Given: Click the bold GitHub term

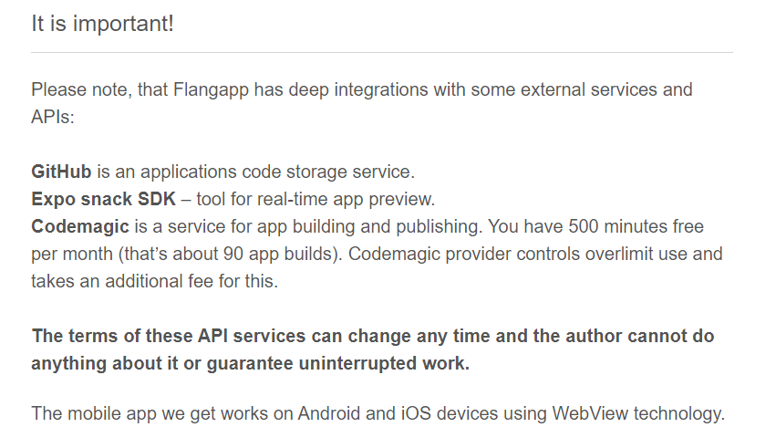Looking at the screenshot, I should click(x=61, y=172).
